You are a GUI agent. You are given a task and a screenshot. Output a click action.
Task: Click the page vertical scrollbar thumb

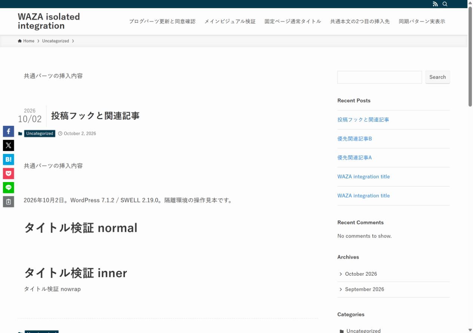pyautogui.click(x=470, y=56)
